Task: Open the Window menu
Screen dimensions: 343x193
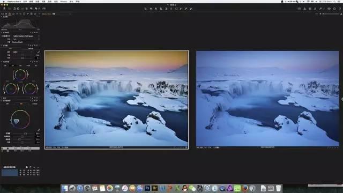Action: (x=64, y=1)
